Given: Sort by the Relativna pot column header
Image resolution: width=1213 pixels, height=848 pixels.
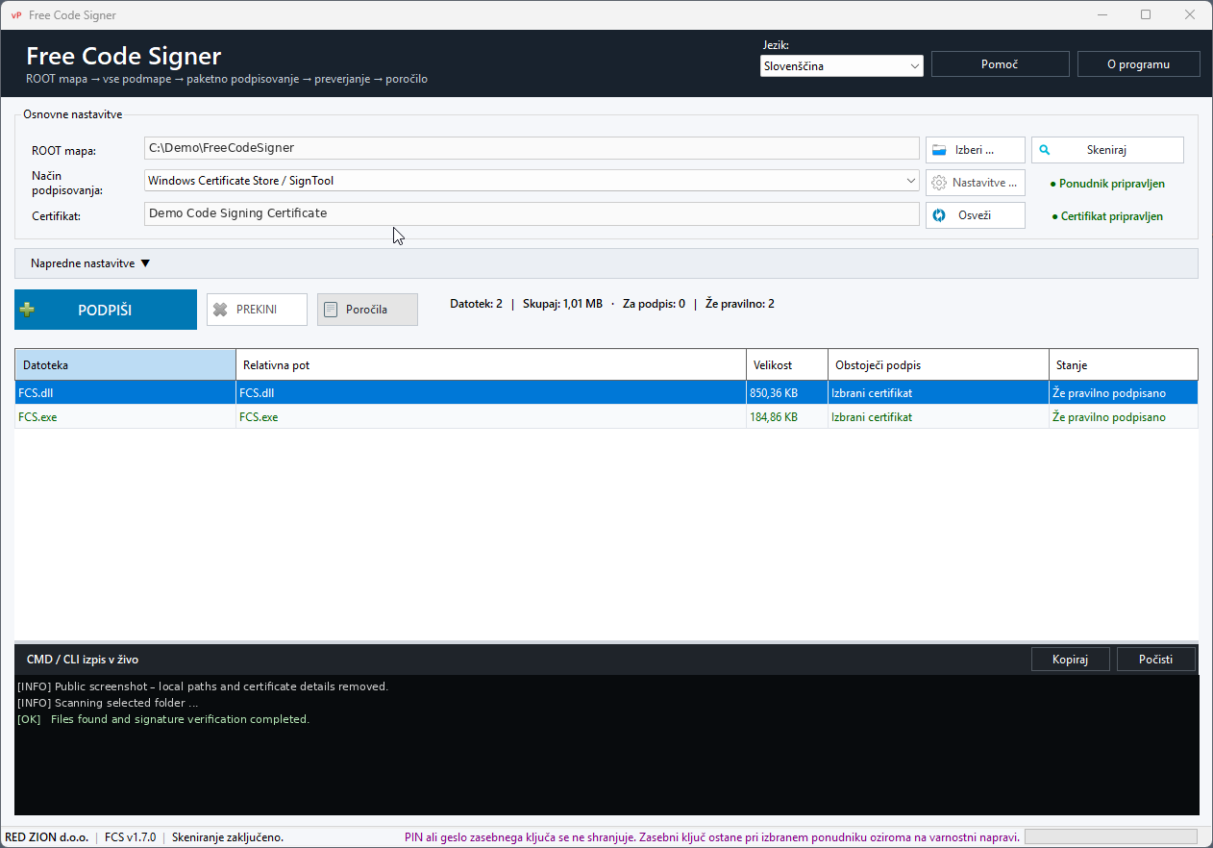Looking at the screenshot, I should tap(491, 365).
